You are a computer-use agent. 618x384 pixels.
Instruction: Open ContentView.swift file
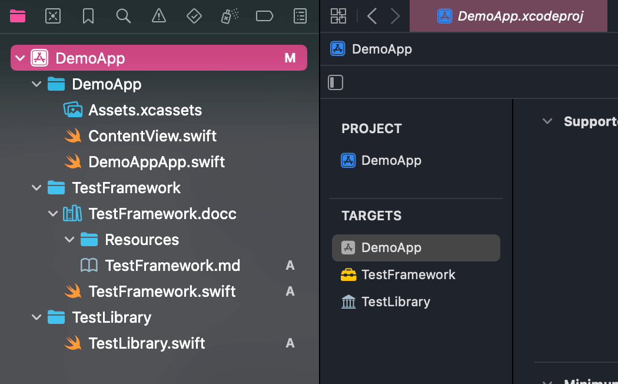(152, 136)
